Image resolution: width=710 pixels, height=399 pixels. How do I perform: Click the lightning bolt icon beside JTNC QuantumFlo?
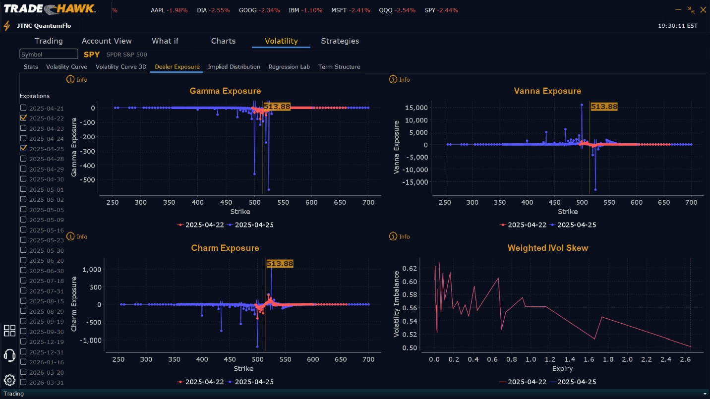click(x=7, y=26)
